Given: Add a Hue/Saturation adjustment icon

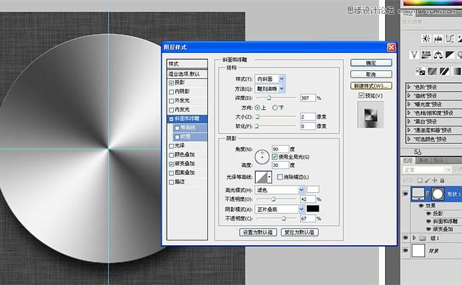Looking at the screenshot, I should (x=426, y=55).
